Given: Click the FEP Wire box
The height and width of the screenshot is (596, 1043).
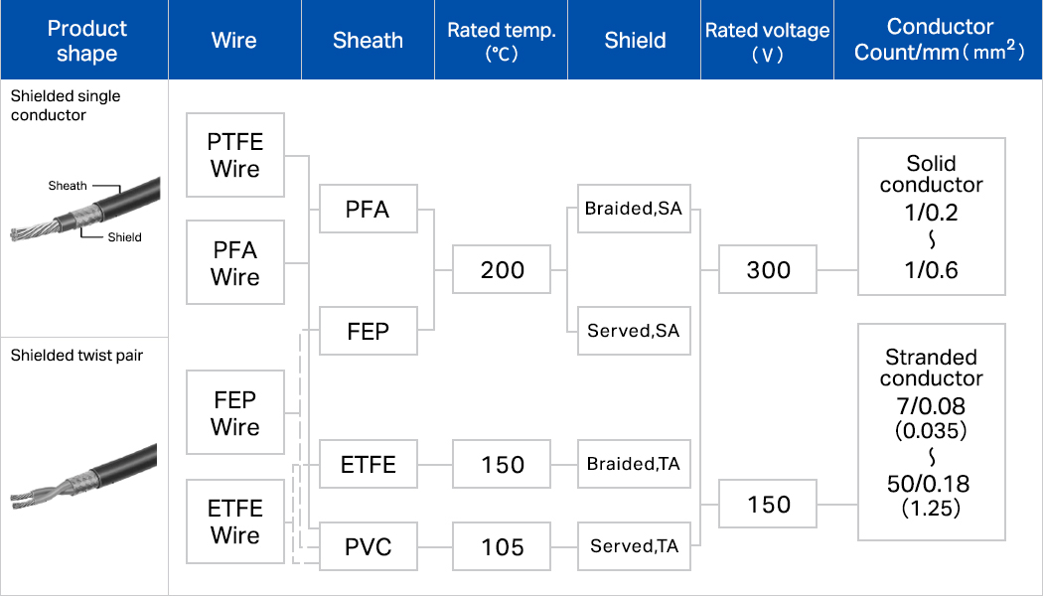Looking at the screenshot, I should click(235, 413).
